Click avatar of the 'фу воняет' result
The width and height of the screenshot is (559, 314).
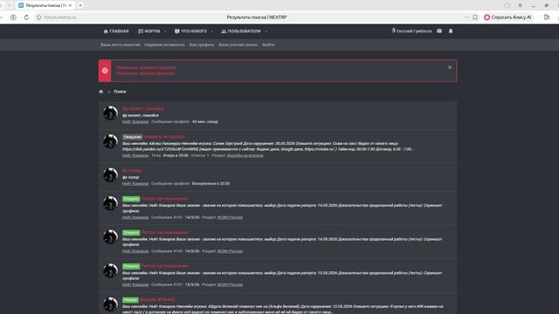[x=111, y=113]
